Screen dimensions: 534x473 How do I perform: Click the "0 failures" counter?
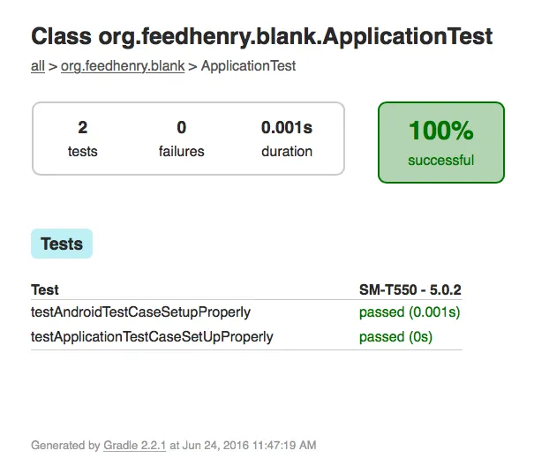pos(181,139)
